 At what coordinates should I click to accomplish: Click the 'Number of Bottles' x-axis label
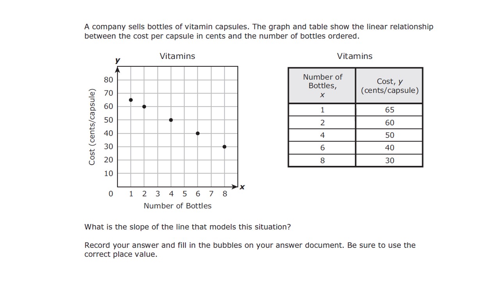pyautogui.click(x=177, y=206)
